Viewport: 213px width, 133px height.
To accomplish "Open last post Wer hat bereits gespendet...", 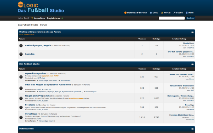I will [x=181, y=52].
